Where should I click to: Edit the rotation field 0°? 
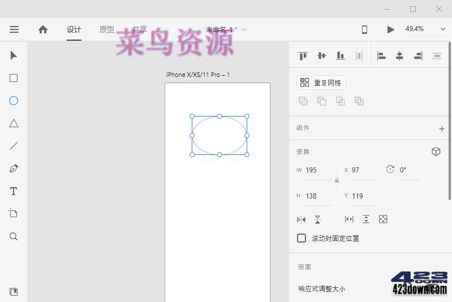410,170
